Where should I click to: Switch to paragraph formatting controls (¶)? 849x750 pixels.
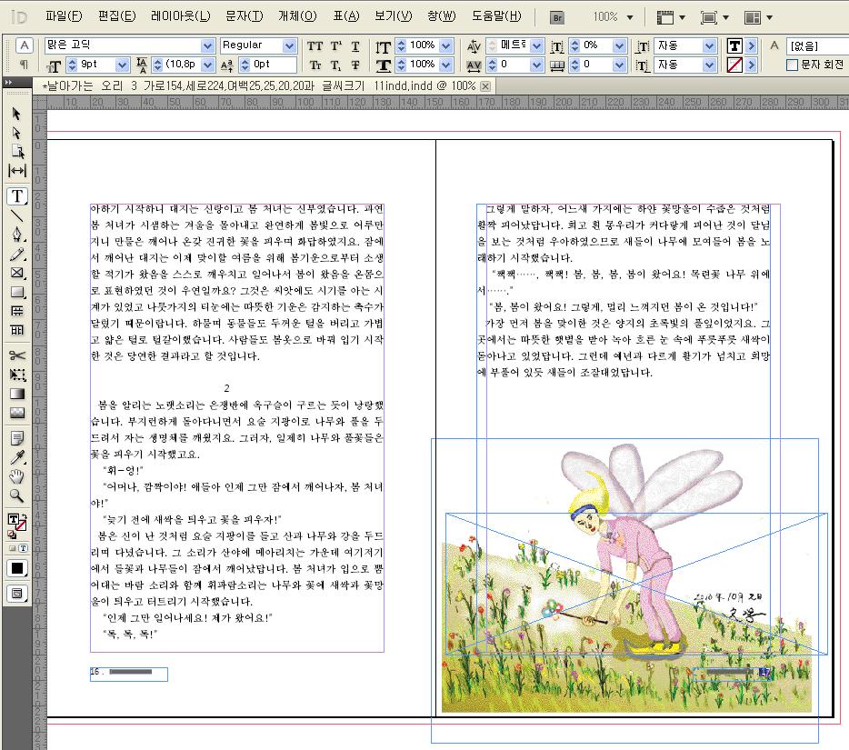[x=25, y=65]
